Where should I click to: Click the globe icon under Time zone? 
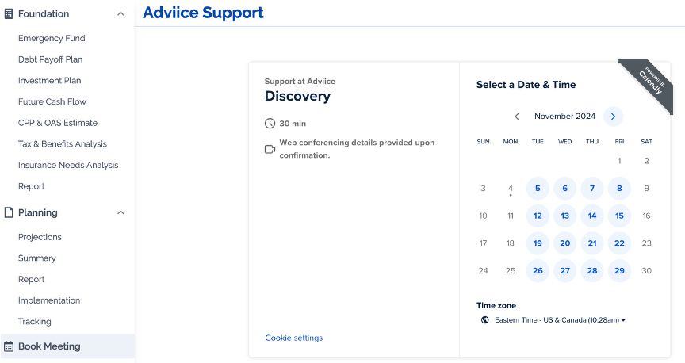pos(484,319)
